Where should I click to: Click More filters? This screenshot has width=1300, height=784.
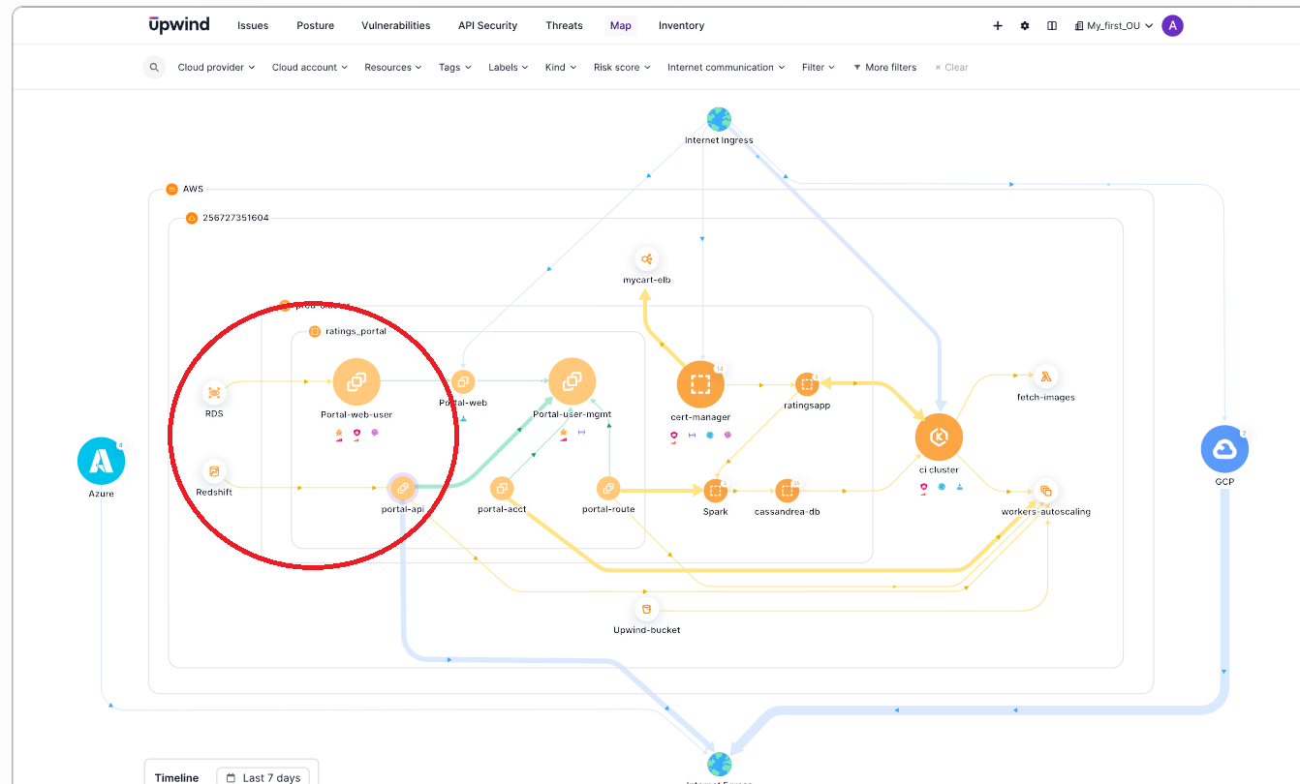coord(884,67)
